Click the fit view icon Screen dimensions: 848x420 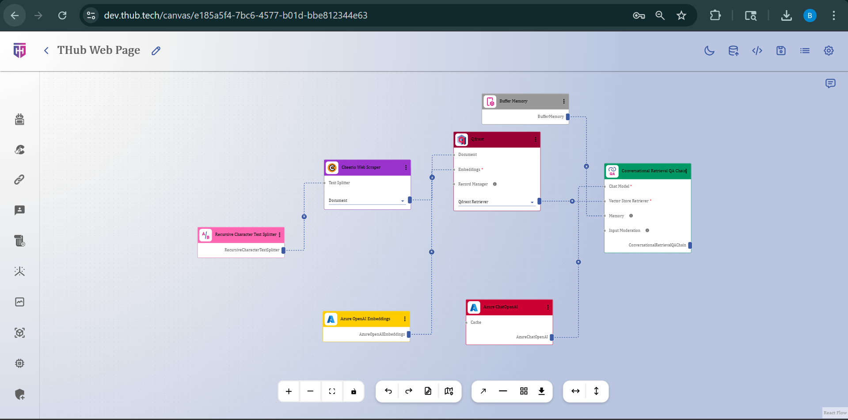(332, 391)
